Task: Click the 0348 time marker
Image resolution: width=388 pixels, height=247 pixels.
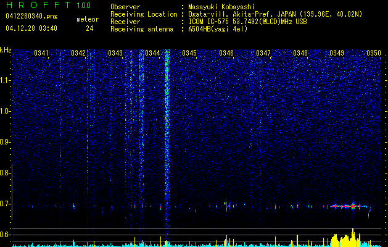Action: (x=300, y=52)
